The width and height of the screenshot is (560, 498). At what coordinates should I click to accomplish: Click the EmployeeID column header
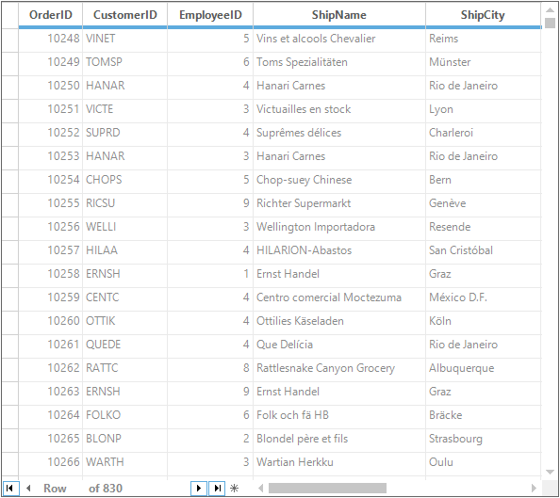click(210, 15)
